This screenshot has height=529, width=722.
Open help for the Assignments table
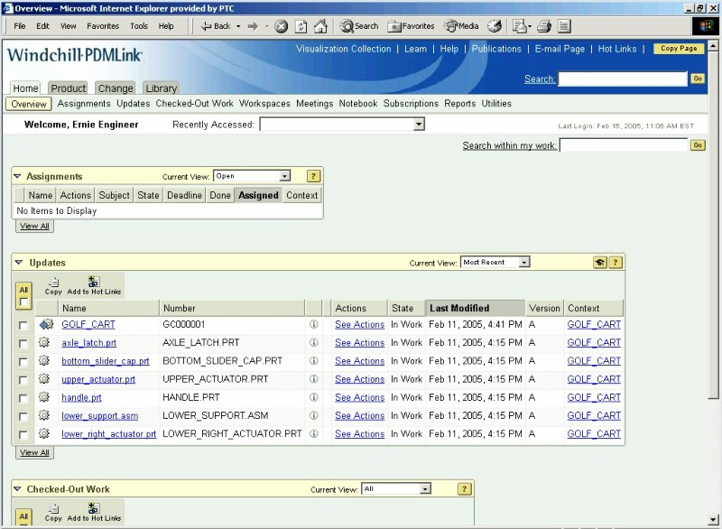click(x=313, y=176)
